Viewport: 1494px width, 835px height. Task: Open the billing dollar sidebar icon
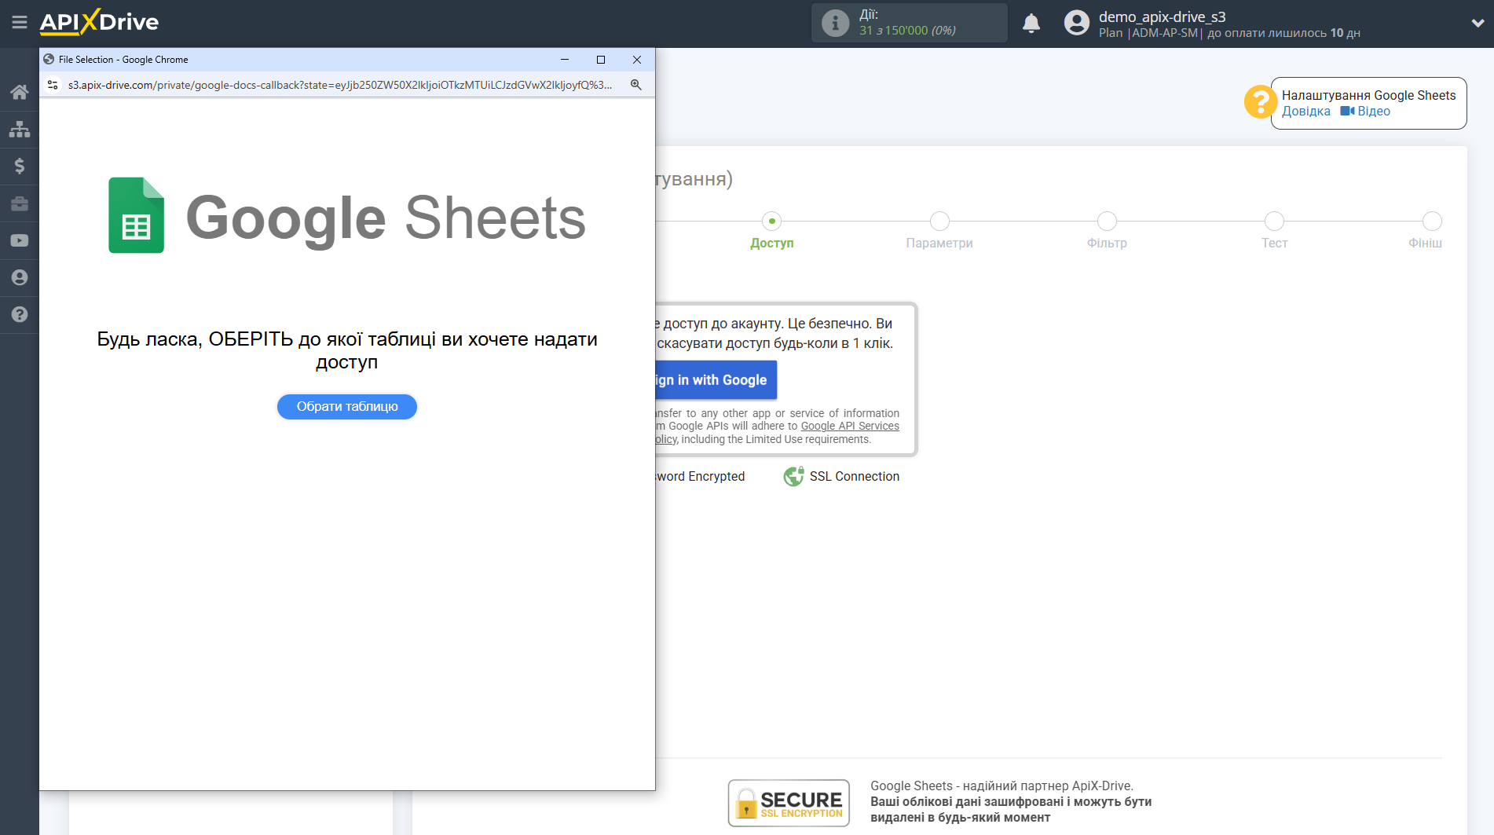20,166
